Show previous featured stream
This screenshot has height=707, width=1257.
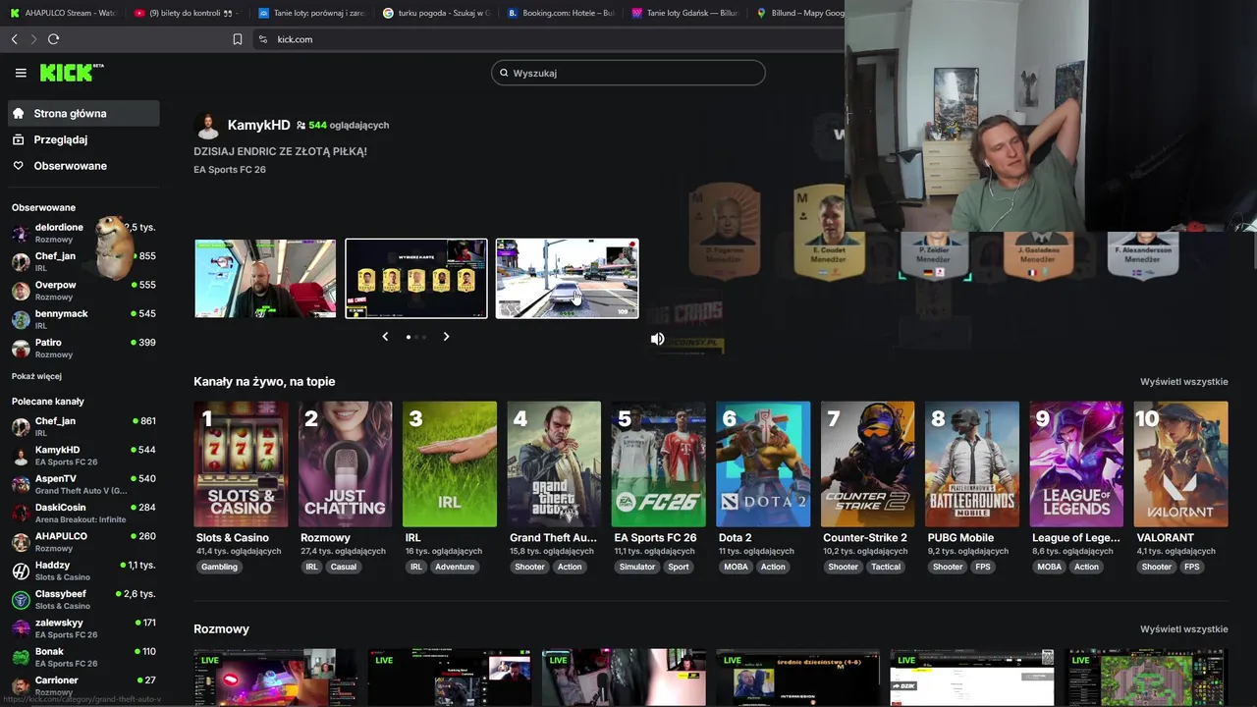click(385, 337)
